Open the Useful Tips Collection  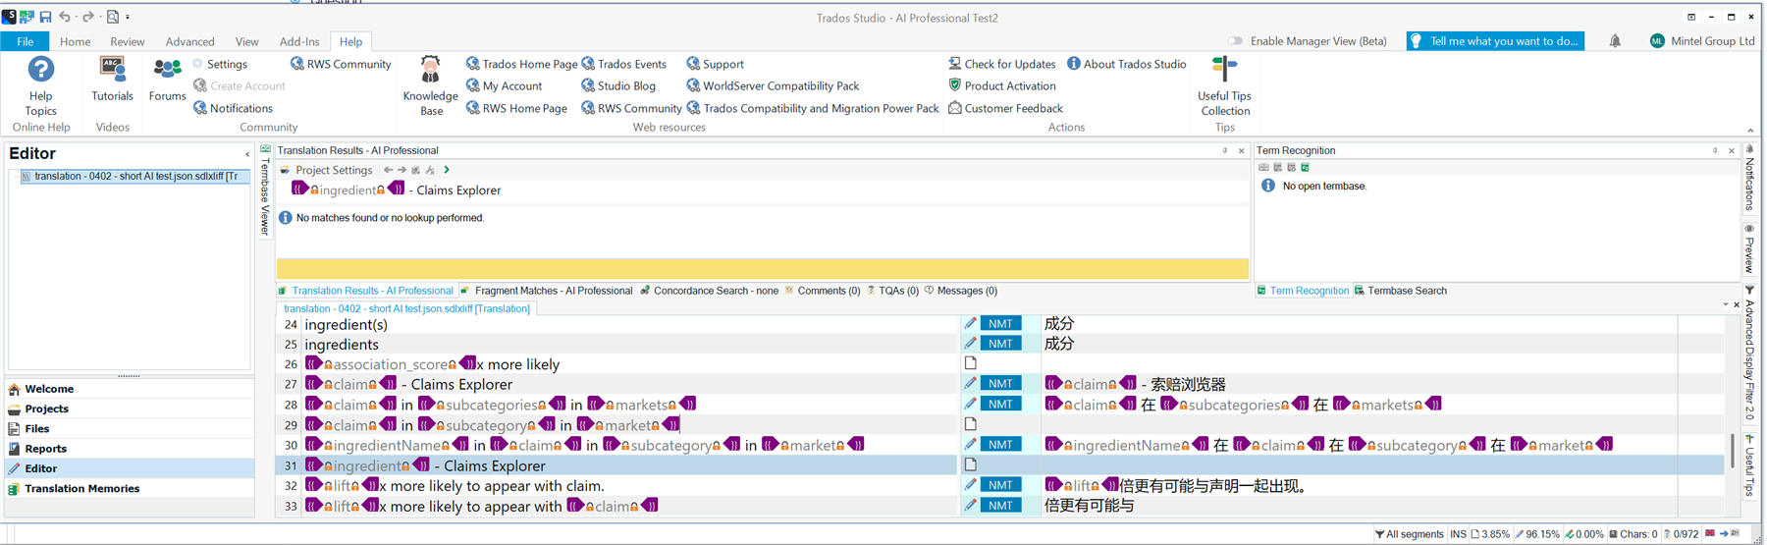pos(1224,86)
